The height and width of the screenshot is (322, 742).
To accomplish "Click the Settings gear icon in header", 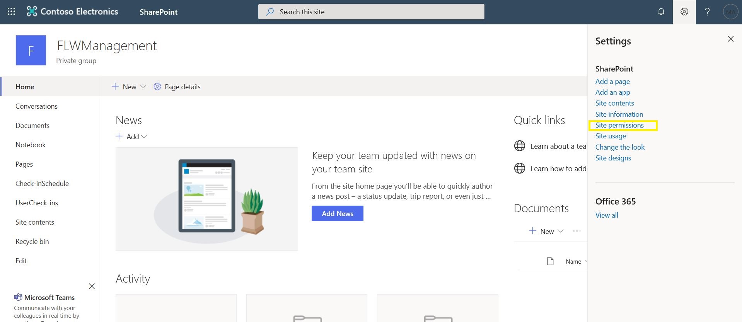I will pos(684,12).
